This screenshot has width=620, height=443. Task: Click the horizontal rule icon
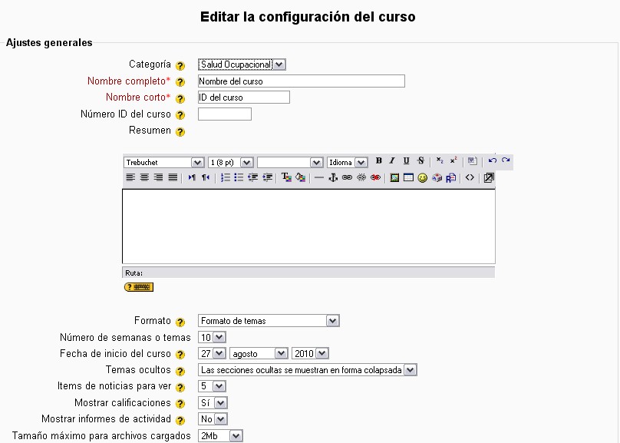click(319, 177)
